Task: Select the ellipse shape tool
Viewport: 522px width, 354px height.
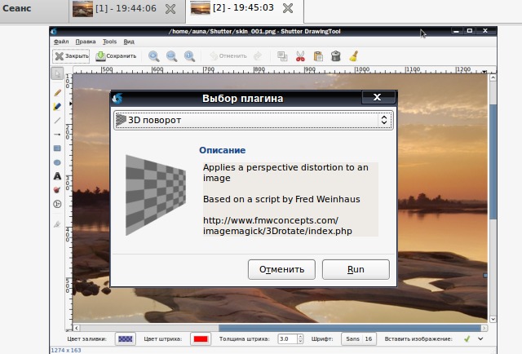Action: [57, 162]
